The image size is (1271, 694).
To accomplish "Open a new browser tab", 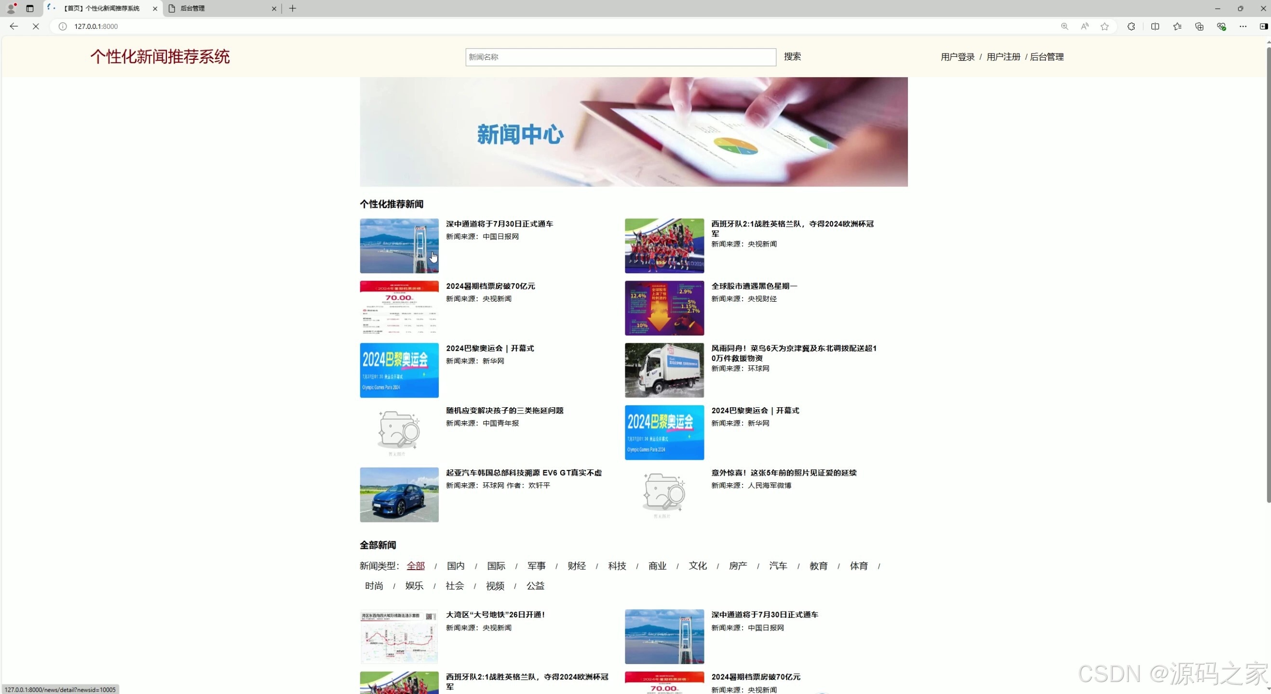I will pyautogui.click(x=292, y=8).
